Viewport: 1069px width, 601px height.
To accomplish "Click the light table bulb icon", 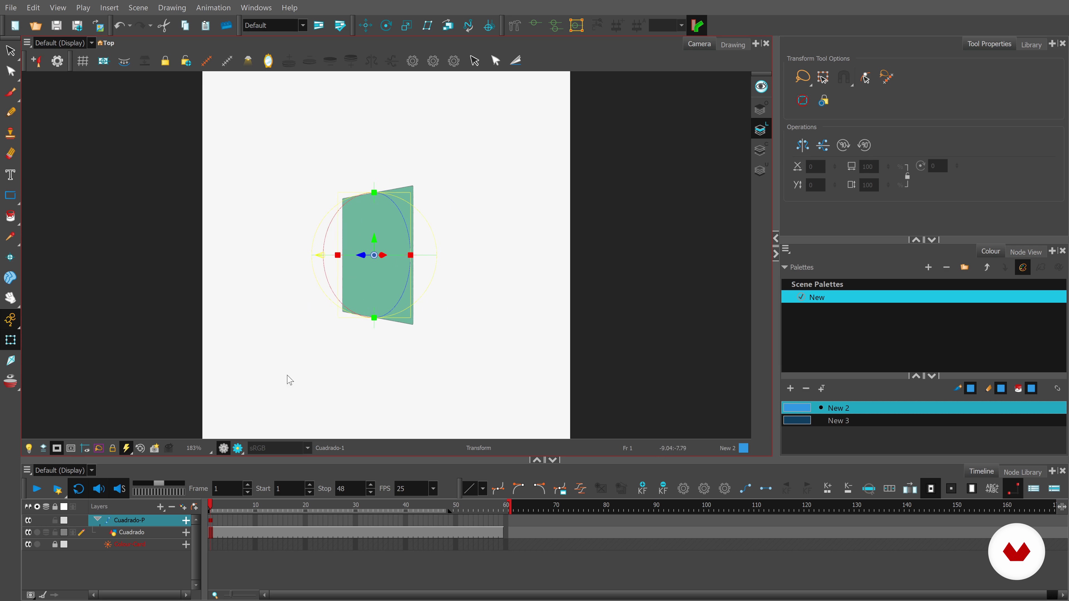I will click(29, 448).
